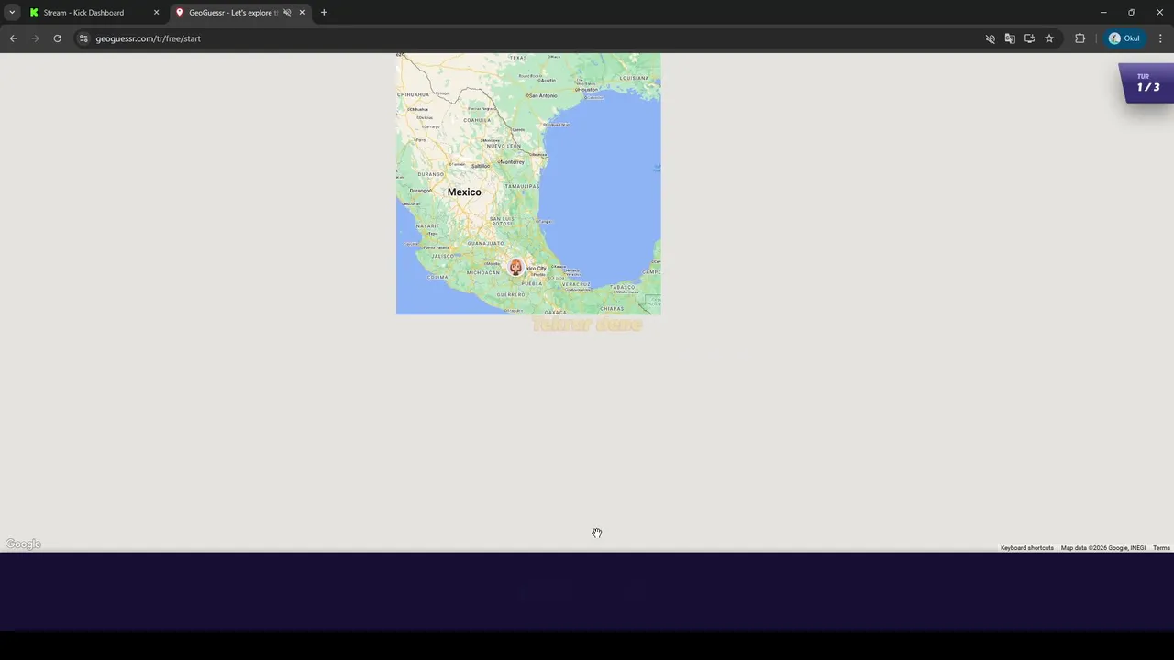The width and height of the screenshot is (1174, 660).
Task: Click the Houston label on the map
Action: pos(586,91)
